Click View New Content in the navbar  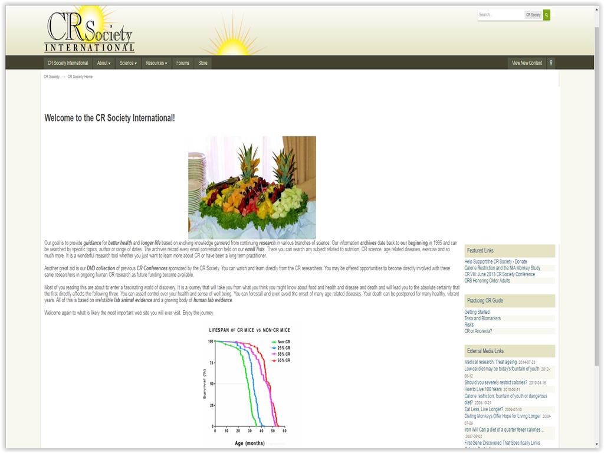pos(527,63)
